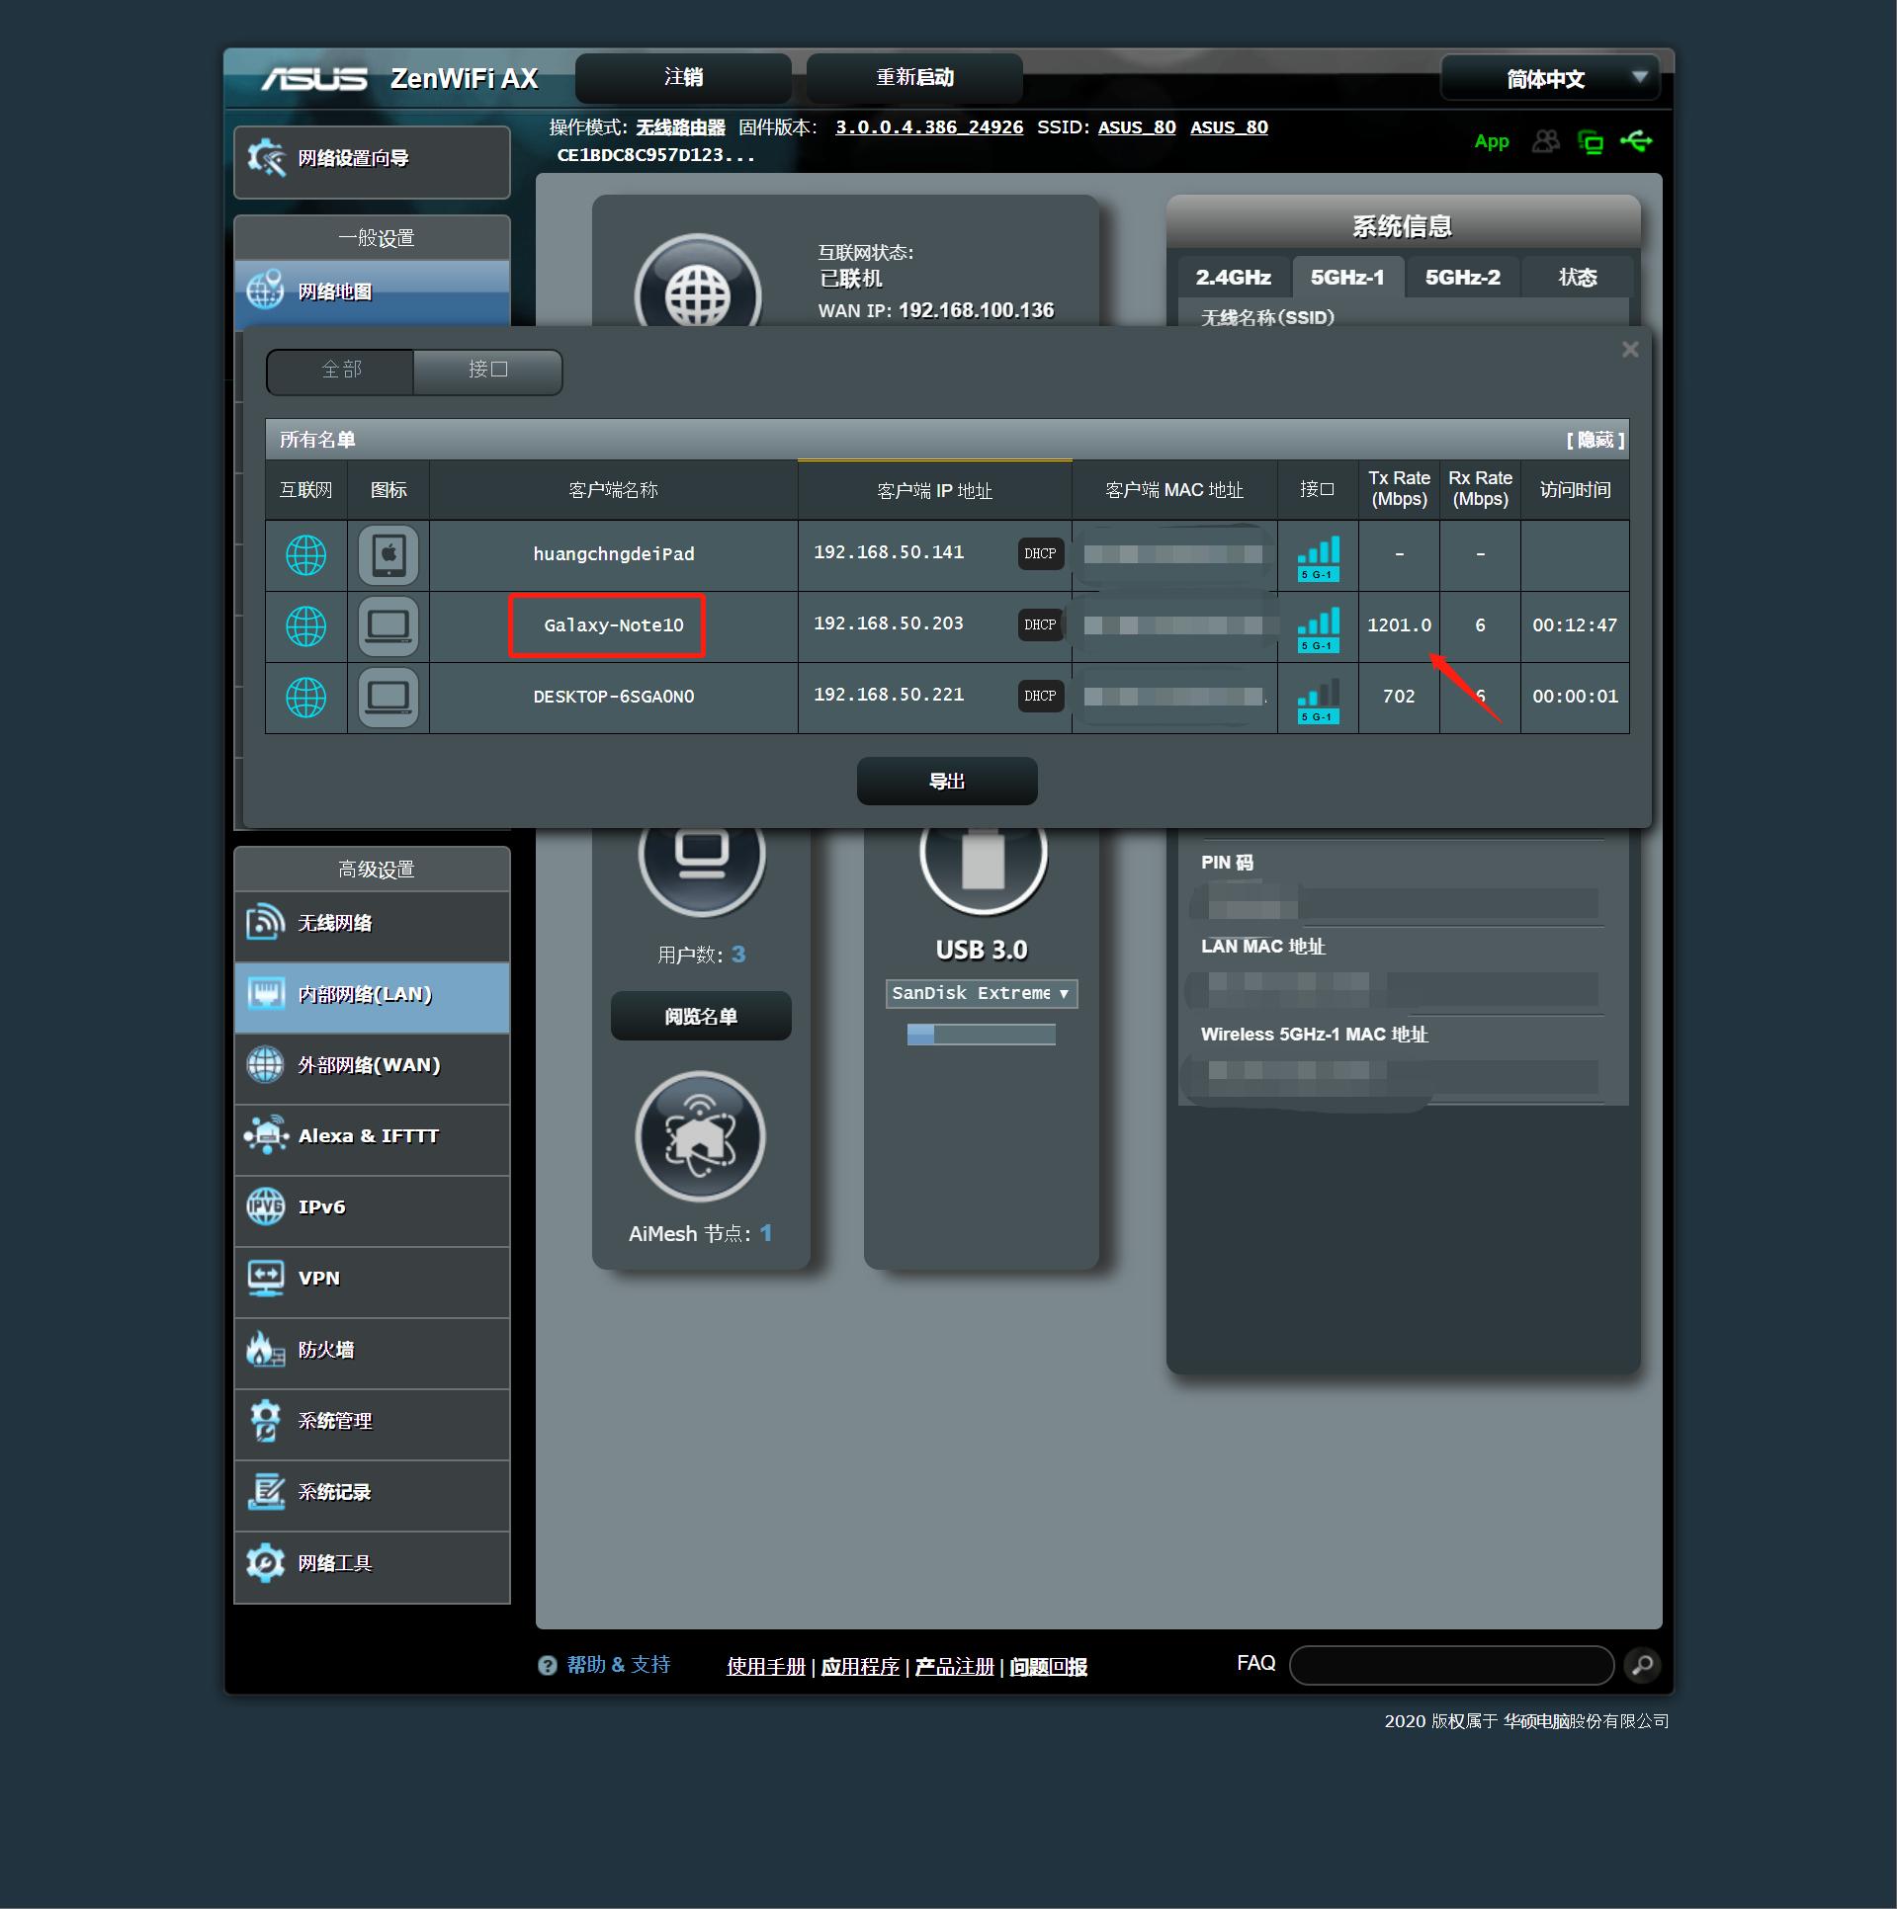Open the 简体中文 language dropdown
Viewport: 1897px width, 1909px height.
point(1549,78)
